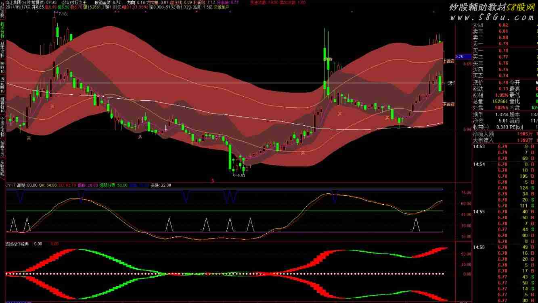The height and width of the screenshot is (303, 538).
Task: Click the 14:56 trade time stamp
Action: (x=479, y=247)
